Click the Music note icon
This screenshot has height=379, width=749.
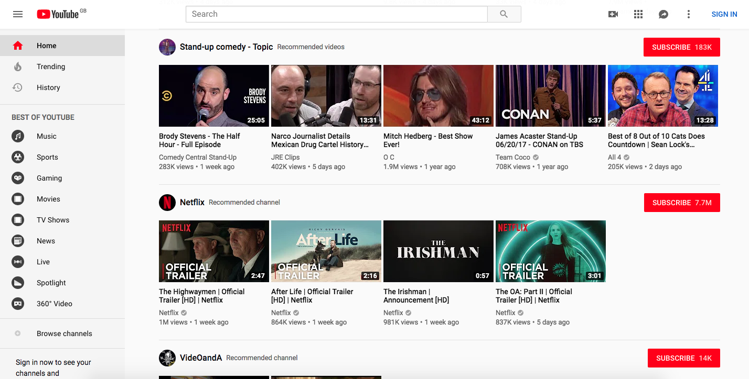click(x=18, y=136)
